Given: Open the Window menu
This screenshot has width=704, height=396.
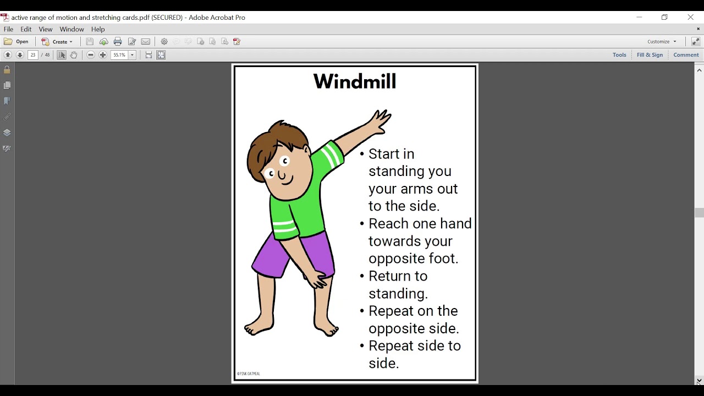Looking at the screenshot, I should pyautogui.click(x=71, y=29).
